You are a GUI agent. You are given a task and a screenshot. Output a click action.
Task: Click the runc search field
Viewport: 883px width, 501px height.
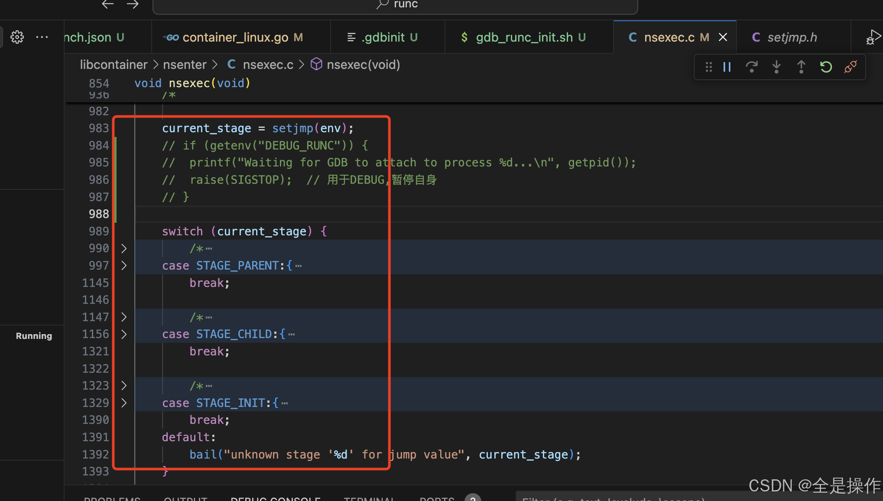point(395,5)
